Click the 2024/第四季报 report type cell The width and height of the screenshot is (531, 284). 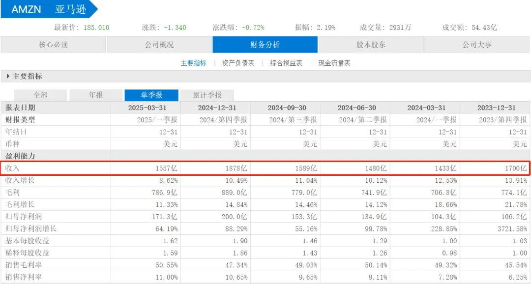point(223,120)
